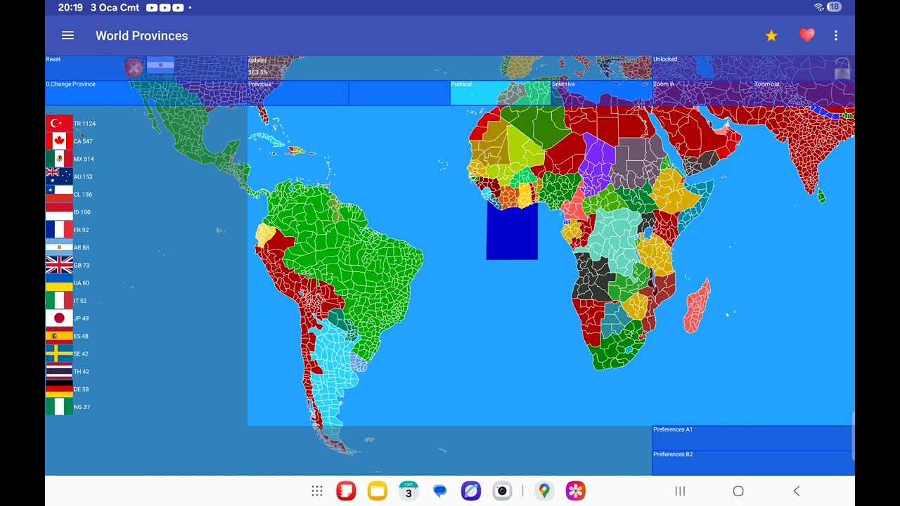Select the Thailand flag in the ranking list
Screen dimensions: 900x506
pyautogui.click(x=59, y=371)
